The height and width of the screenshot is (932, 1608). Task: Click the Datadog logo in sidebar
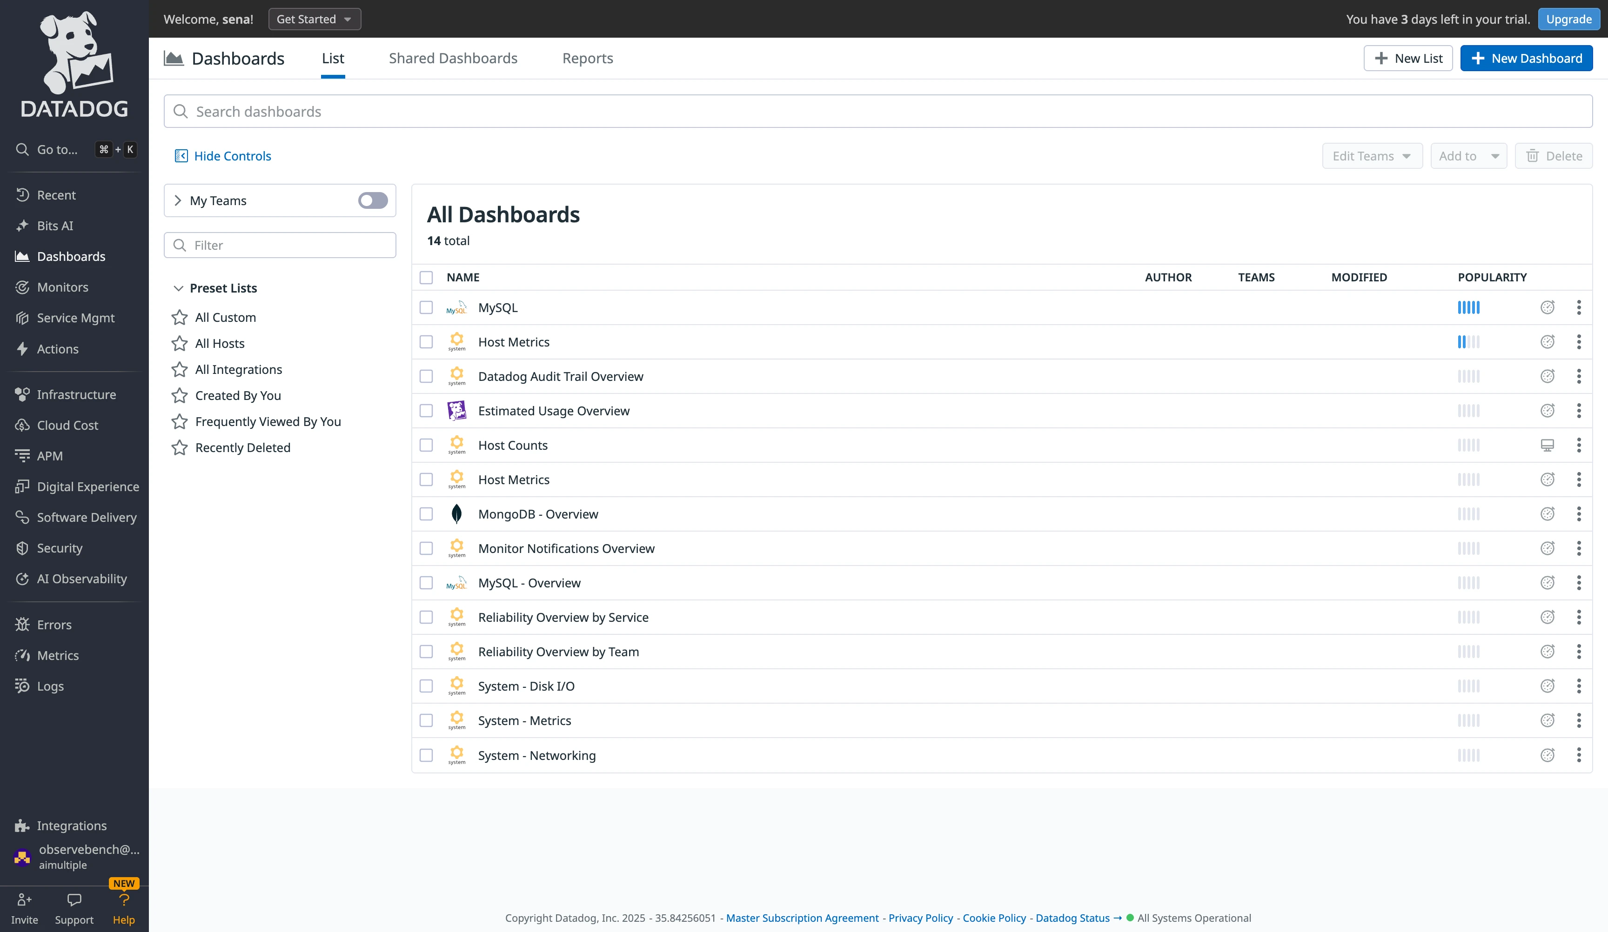tap(74, 64)
